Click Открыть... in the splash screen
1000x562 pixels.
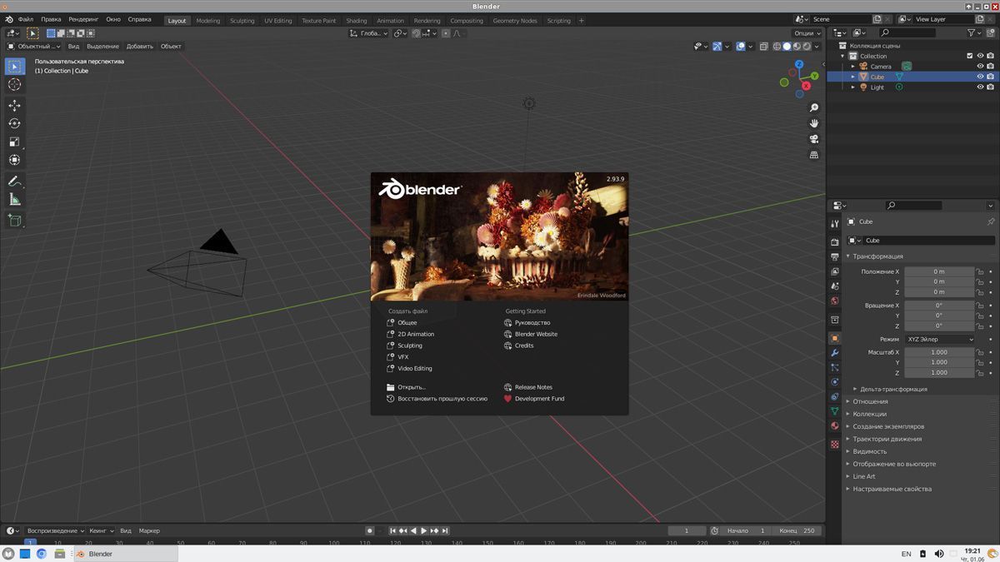click(x=411, y=387)
